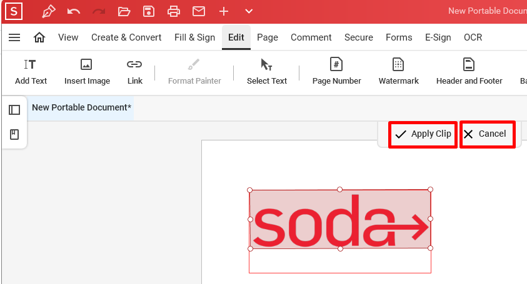Open a file with the folder icon

pyautogui.click(x=124, y=12)
